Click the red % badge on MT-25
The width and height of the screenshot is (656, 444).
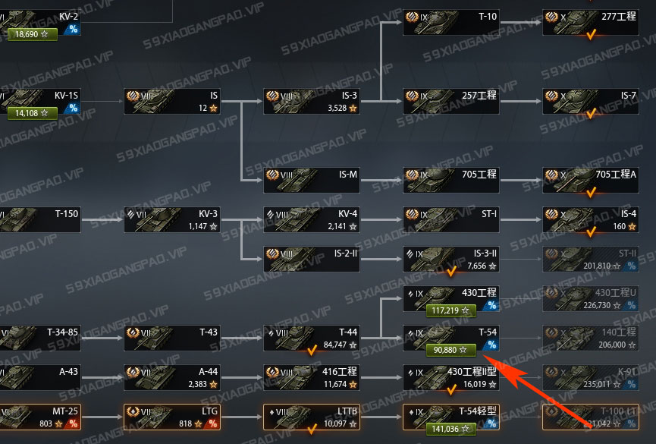click(74, 424)
